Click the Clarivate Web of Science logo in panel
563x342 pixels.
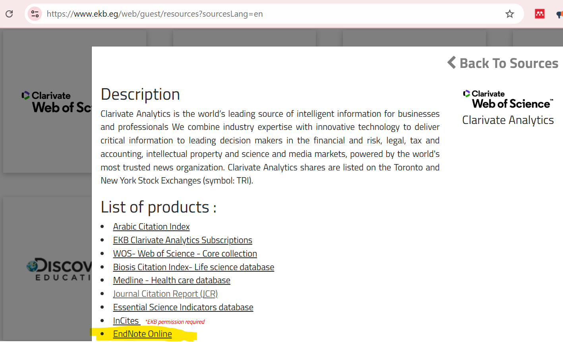point(508,99)
